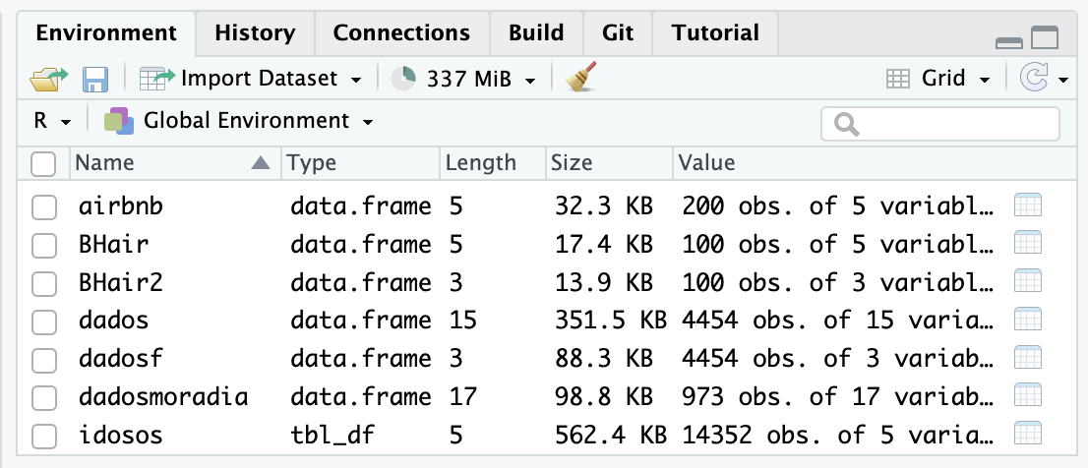Check the box next to BHair
Viewport: 1088px width, 468px height.
43,245
